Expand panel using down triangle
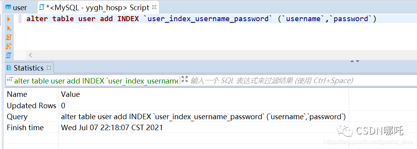The height and width of the screenshot is (149, 417). pos(358,61)
